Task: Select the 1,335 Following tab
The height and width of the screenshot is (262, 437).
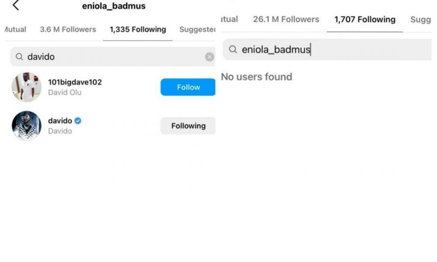Action: 138,30
